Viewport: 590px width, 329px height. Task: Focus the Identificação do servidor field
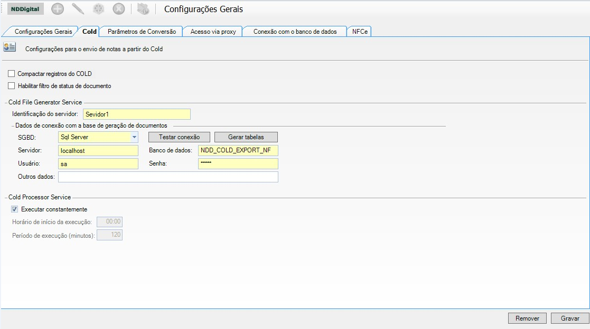[136, 114]
